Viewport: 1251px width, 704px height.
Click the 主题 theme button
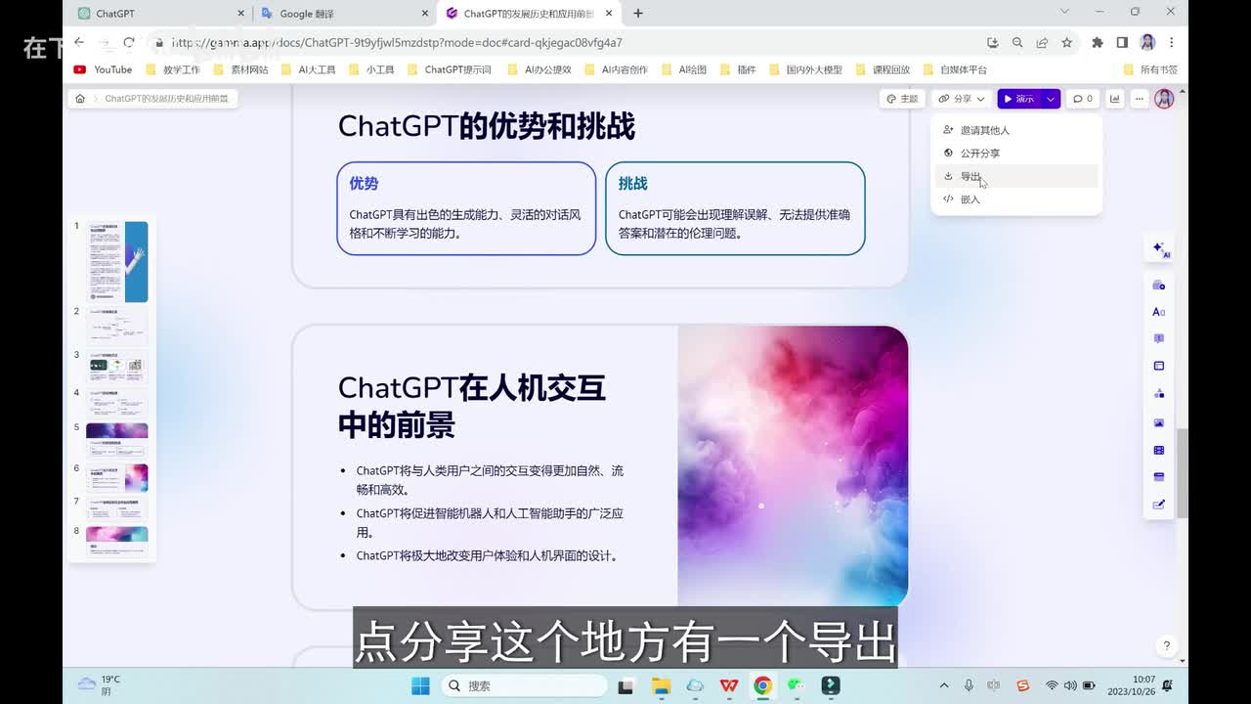tap(902, 99)
